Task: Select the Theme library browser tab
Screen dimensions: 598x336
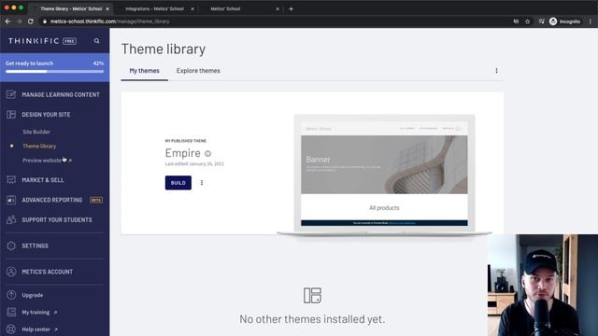Action: [71, 8]
